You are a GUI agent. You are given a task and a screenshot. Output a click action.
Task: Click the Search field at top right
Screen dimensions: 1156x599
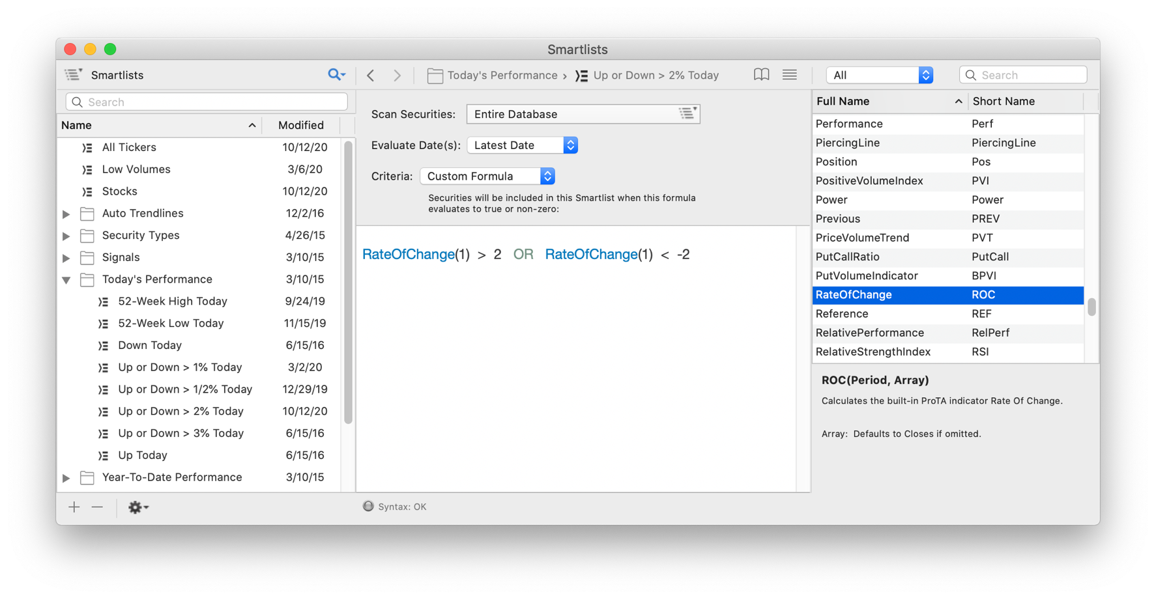(1023, 74)
